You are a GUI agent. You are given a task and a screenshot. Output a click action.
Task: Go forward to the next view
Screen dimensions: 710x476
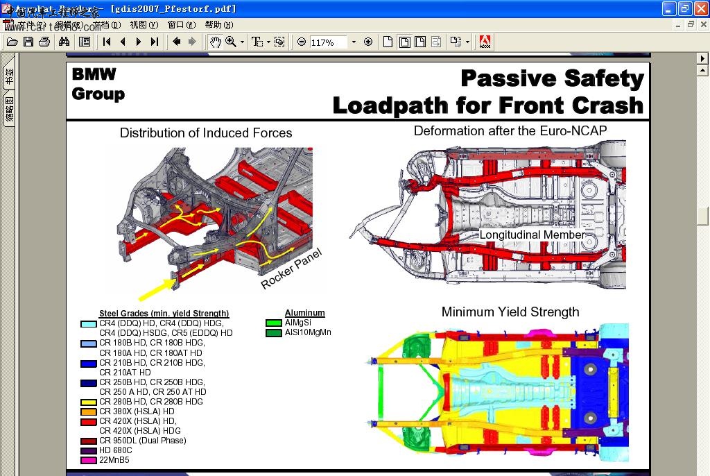coord(192,42)
